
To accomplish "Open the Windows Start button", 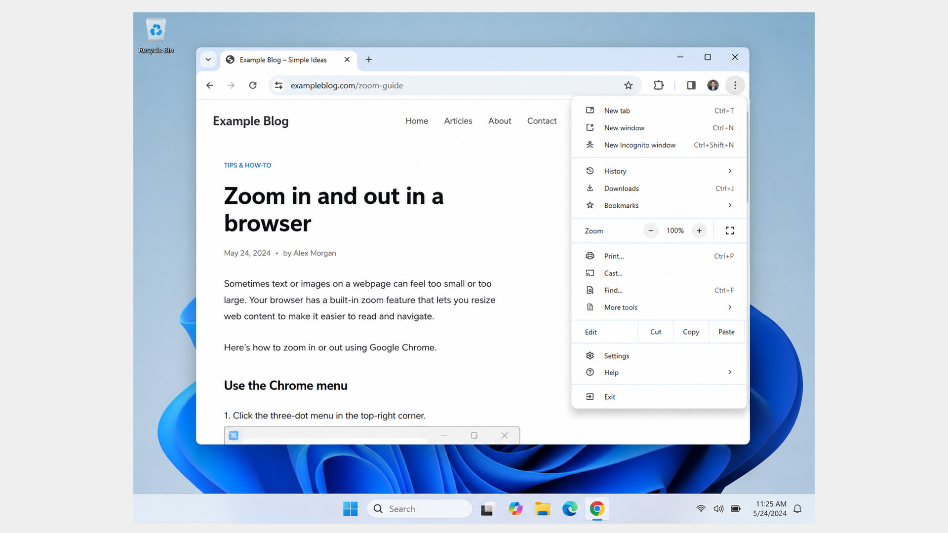I will [x=351, y=509].
